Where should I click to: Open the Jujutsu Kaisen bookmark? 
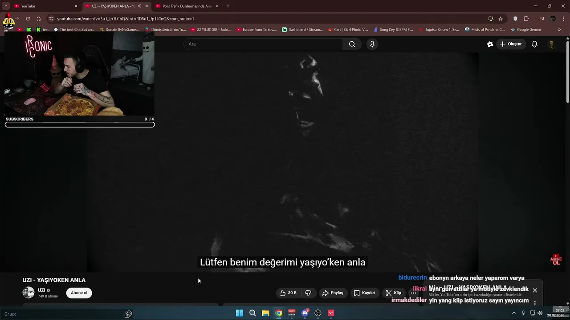point(439,30)
